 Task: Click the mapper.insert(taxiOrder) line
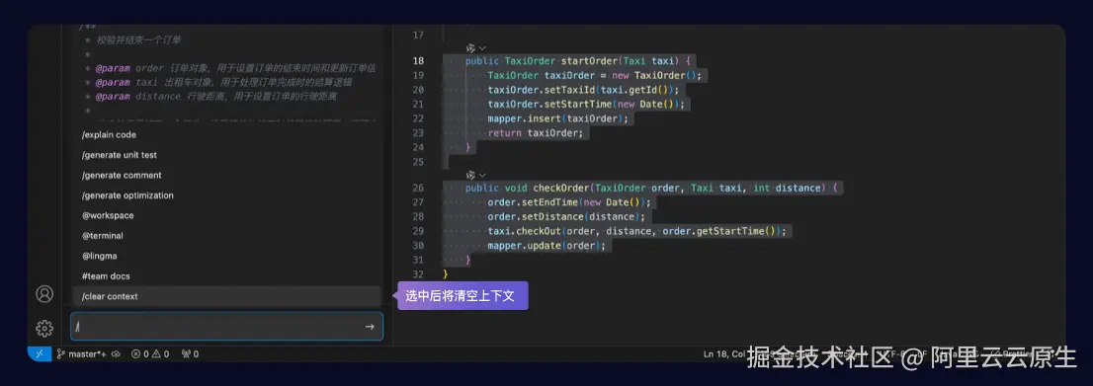click(557, 118)
